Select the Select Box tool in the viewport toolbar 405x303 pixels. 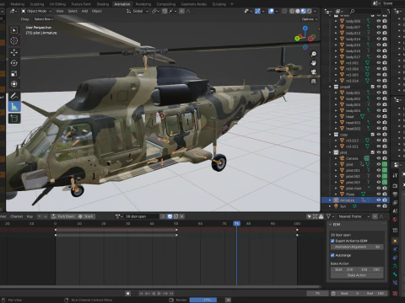(x=14, y=30)
